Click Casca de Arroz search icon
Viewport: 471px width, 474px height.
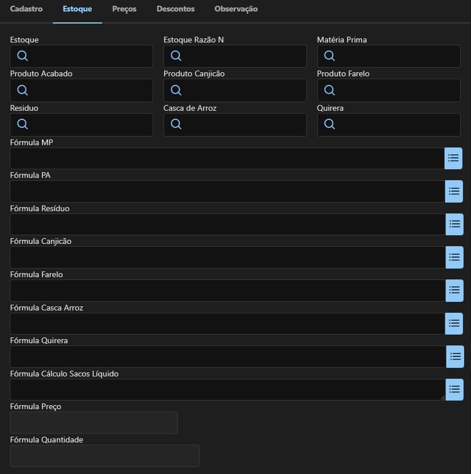(x=176, y=125)
